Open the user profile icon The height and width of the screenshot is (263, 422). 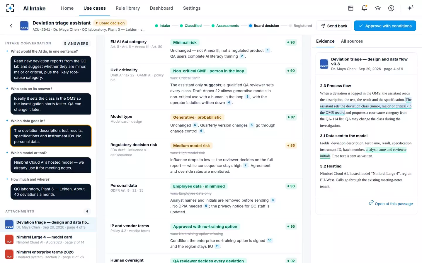click(391, 8)
